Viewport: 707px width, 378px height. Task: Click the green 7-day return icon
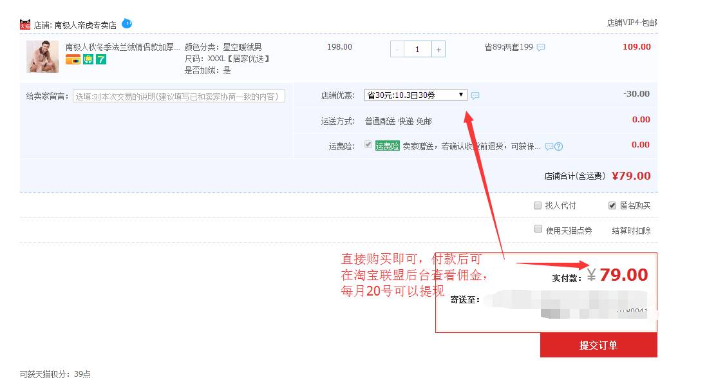(101, 59)
